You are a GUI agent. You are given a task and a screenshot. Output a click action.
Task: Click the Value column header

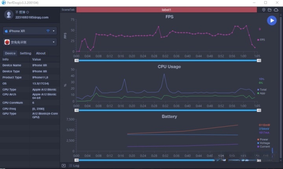(x=37, y=59)
